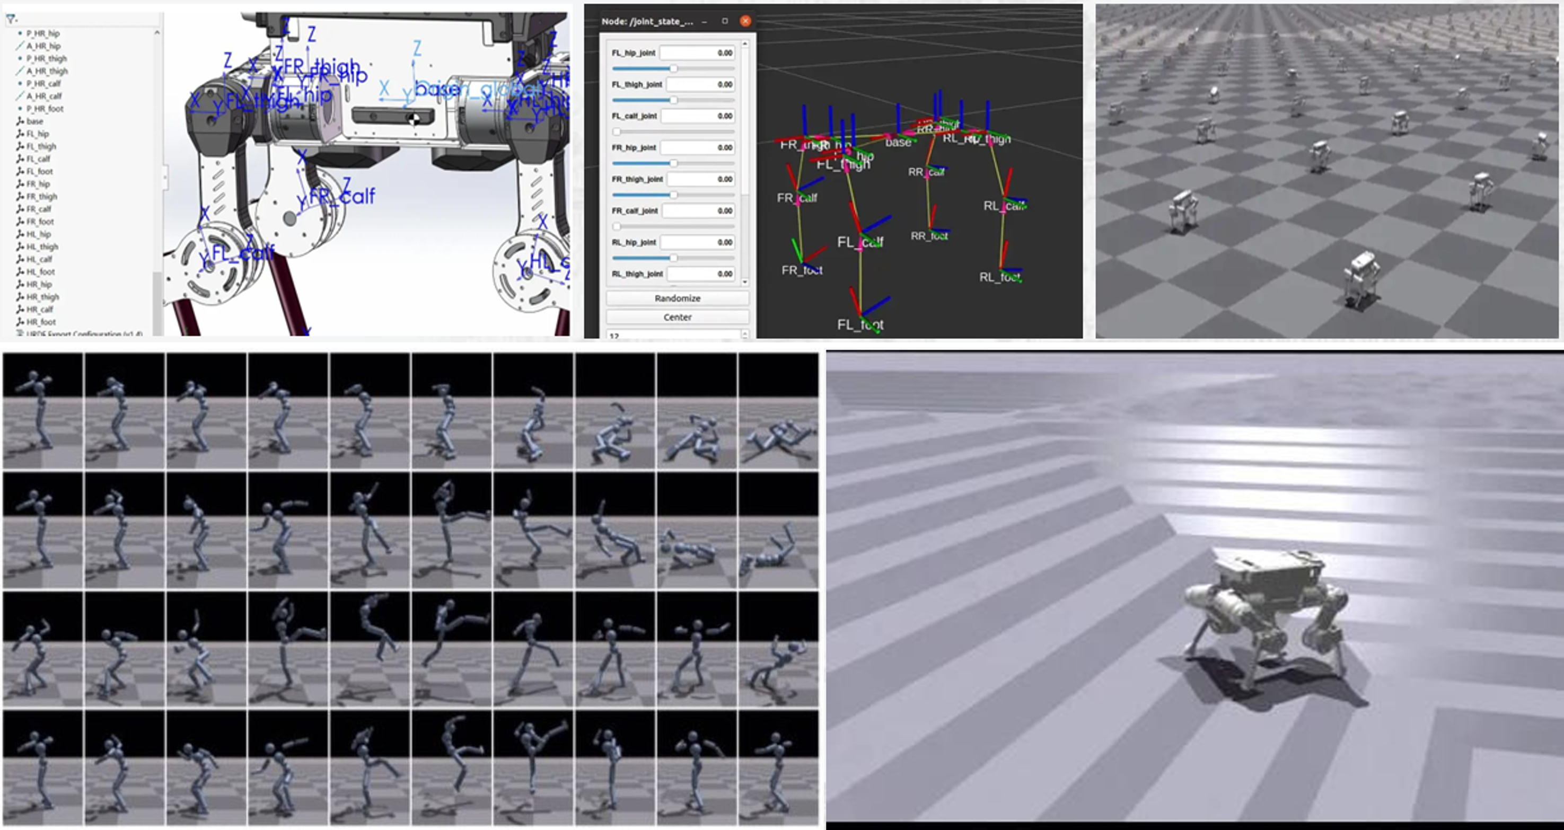Adjust the FR_hip_joint slider
The image size is (1564, 830).
click(673, 163)
